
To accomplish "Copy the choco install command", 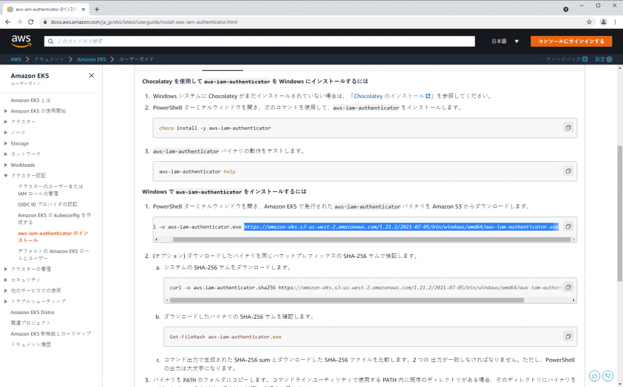I will 568,128.
